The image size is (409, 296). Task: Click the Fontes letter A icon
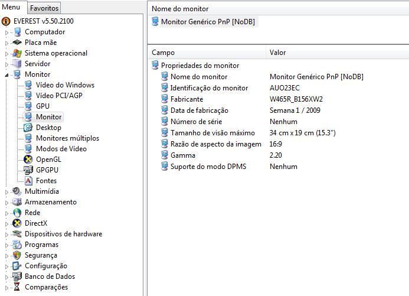pyautogui.click(x=28, y=181)
